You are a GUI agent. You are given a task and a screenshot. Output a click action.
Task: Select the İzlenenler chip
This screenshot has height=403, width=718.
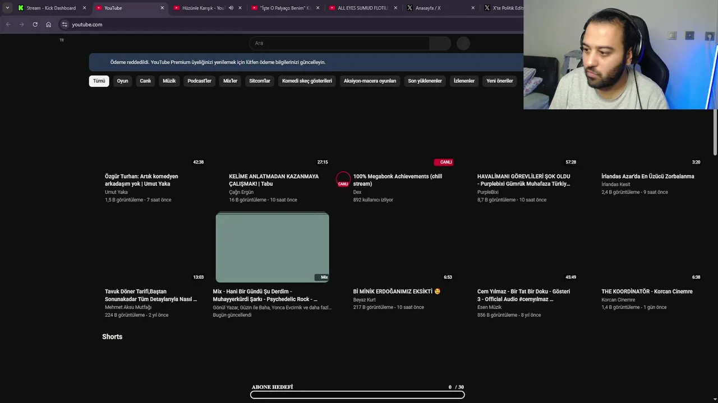[464, 81]
